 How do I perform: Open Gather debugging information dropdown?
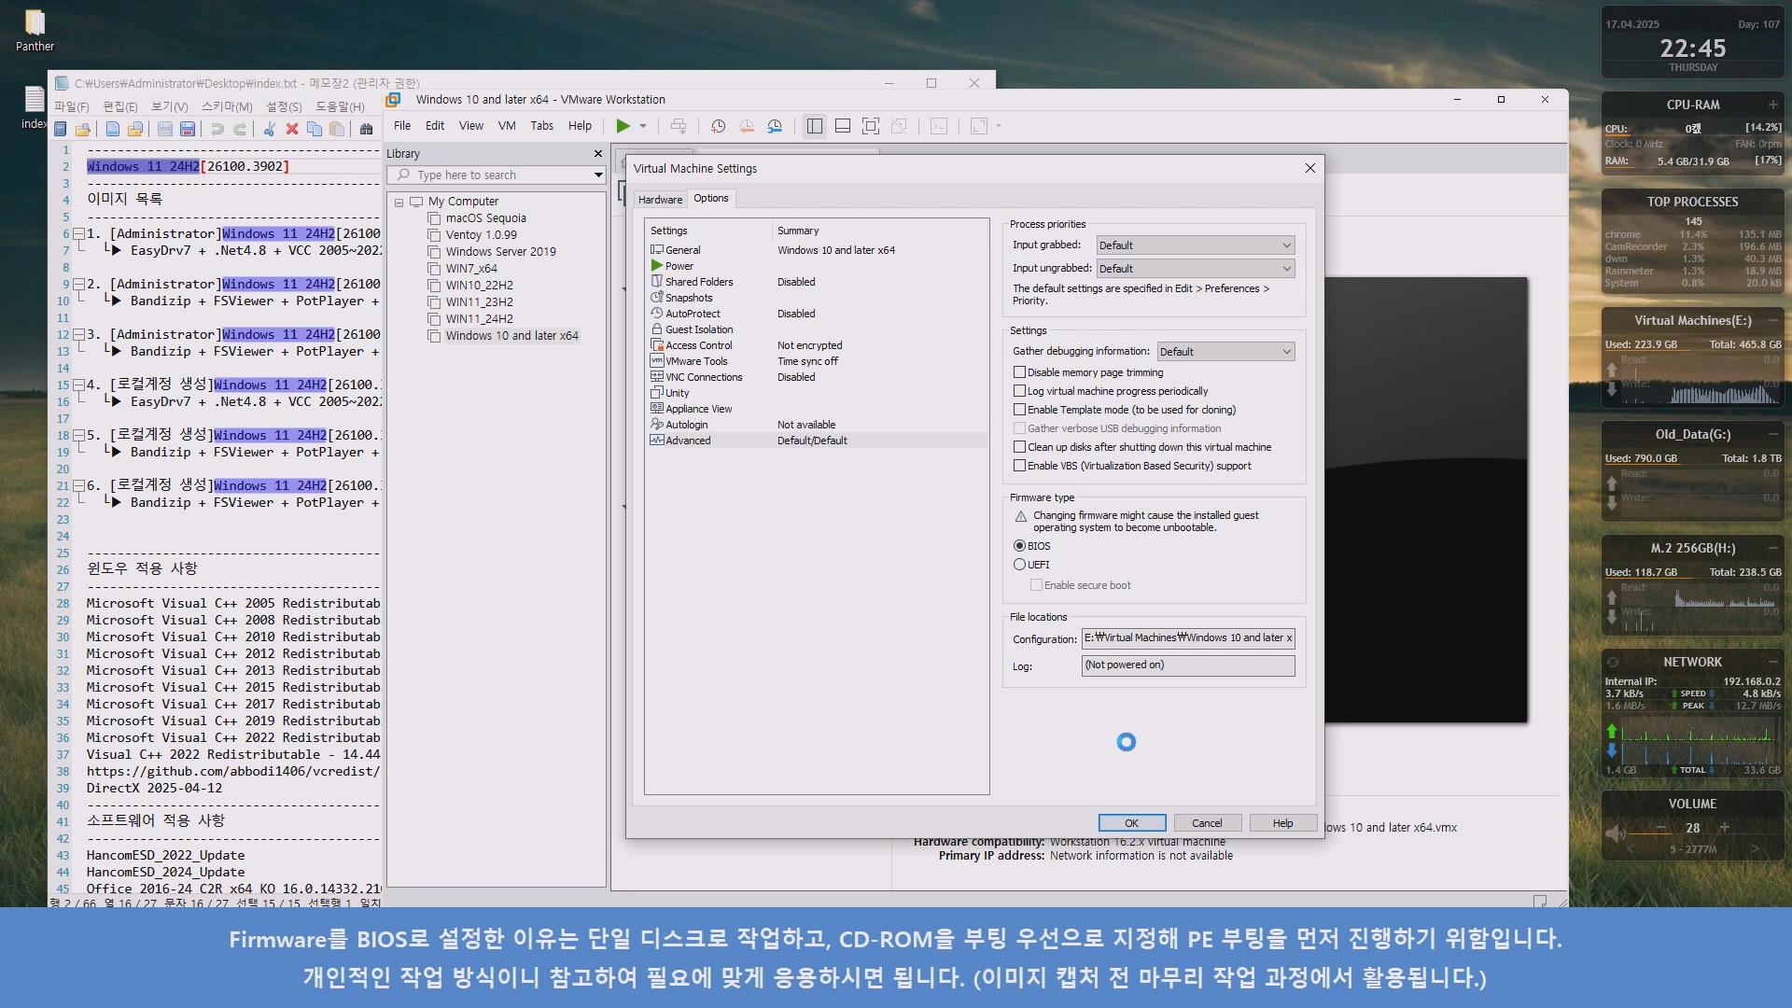(x=1225, y=352)
